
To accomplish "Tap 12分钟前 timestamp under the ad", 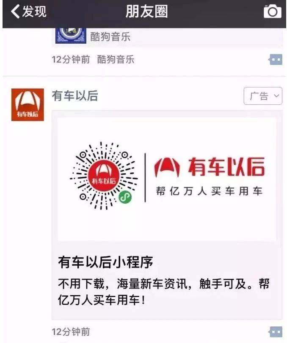I will pos(71,332).
